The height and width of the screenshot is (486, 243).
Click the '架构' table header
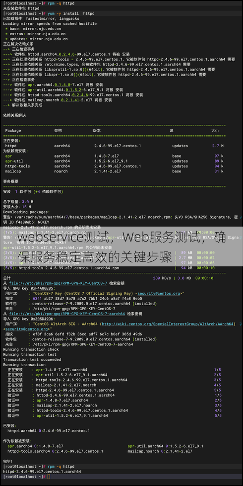58,131
